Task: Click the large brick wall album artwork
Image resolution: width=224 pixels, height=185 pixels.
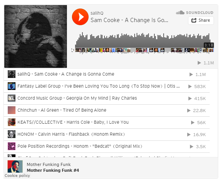Action: (x=36, y=36)
